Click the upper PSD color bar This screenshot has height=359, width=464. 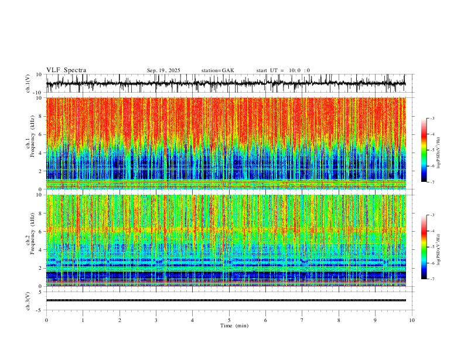[424, 150]
